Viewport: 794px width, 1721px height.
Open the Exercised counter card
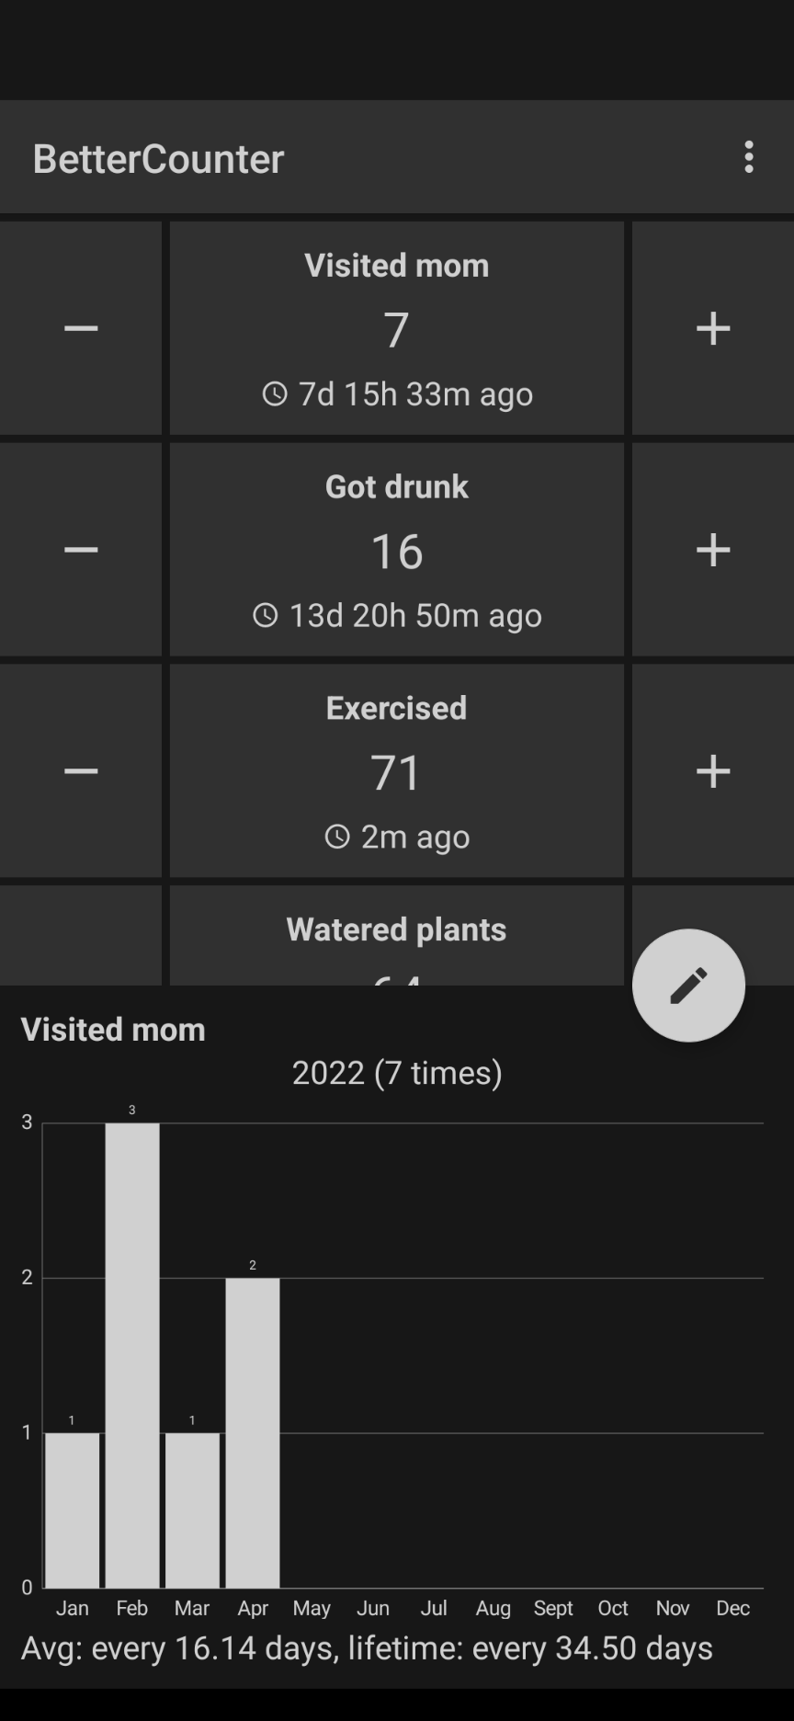pyautogui.click(x=396, y=771)
